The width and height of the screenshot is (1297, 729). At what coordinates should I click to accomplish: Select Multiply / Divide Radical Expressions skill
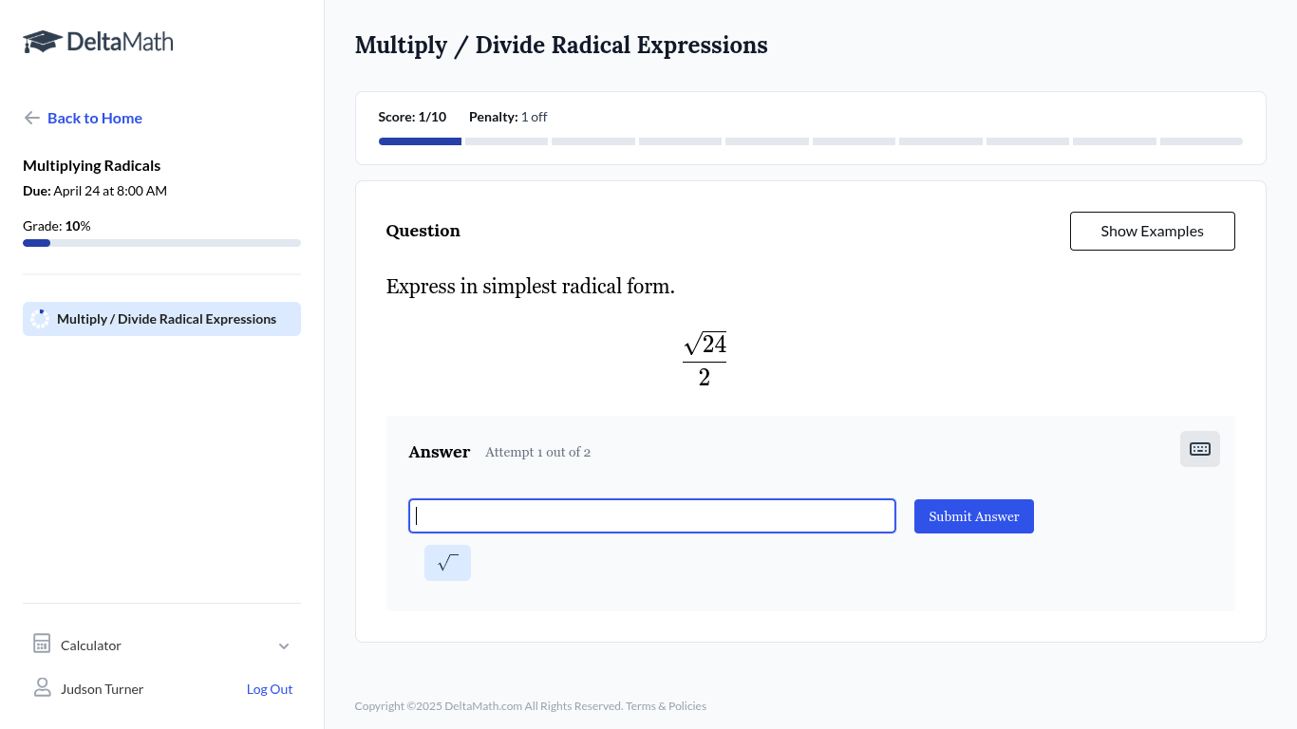pos(166,319)
